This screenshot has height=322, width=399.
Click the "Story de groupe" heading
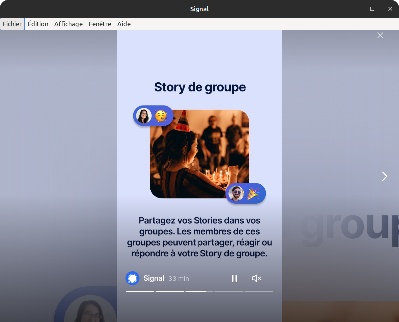(199, 87)
